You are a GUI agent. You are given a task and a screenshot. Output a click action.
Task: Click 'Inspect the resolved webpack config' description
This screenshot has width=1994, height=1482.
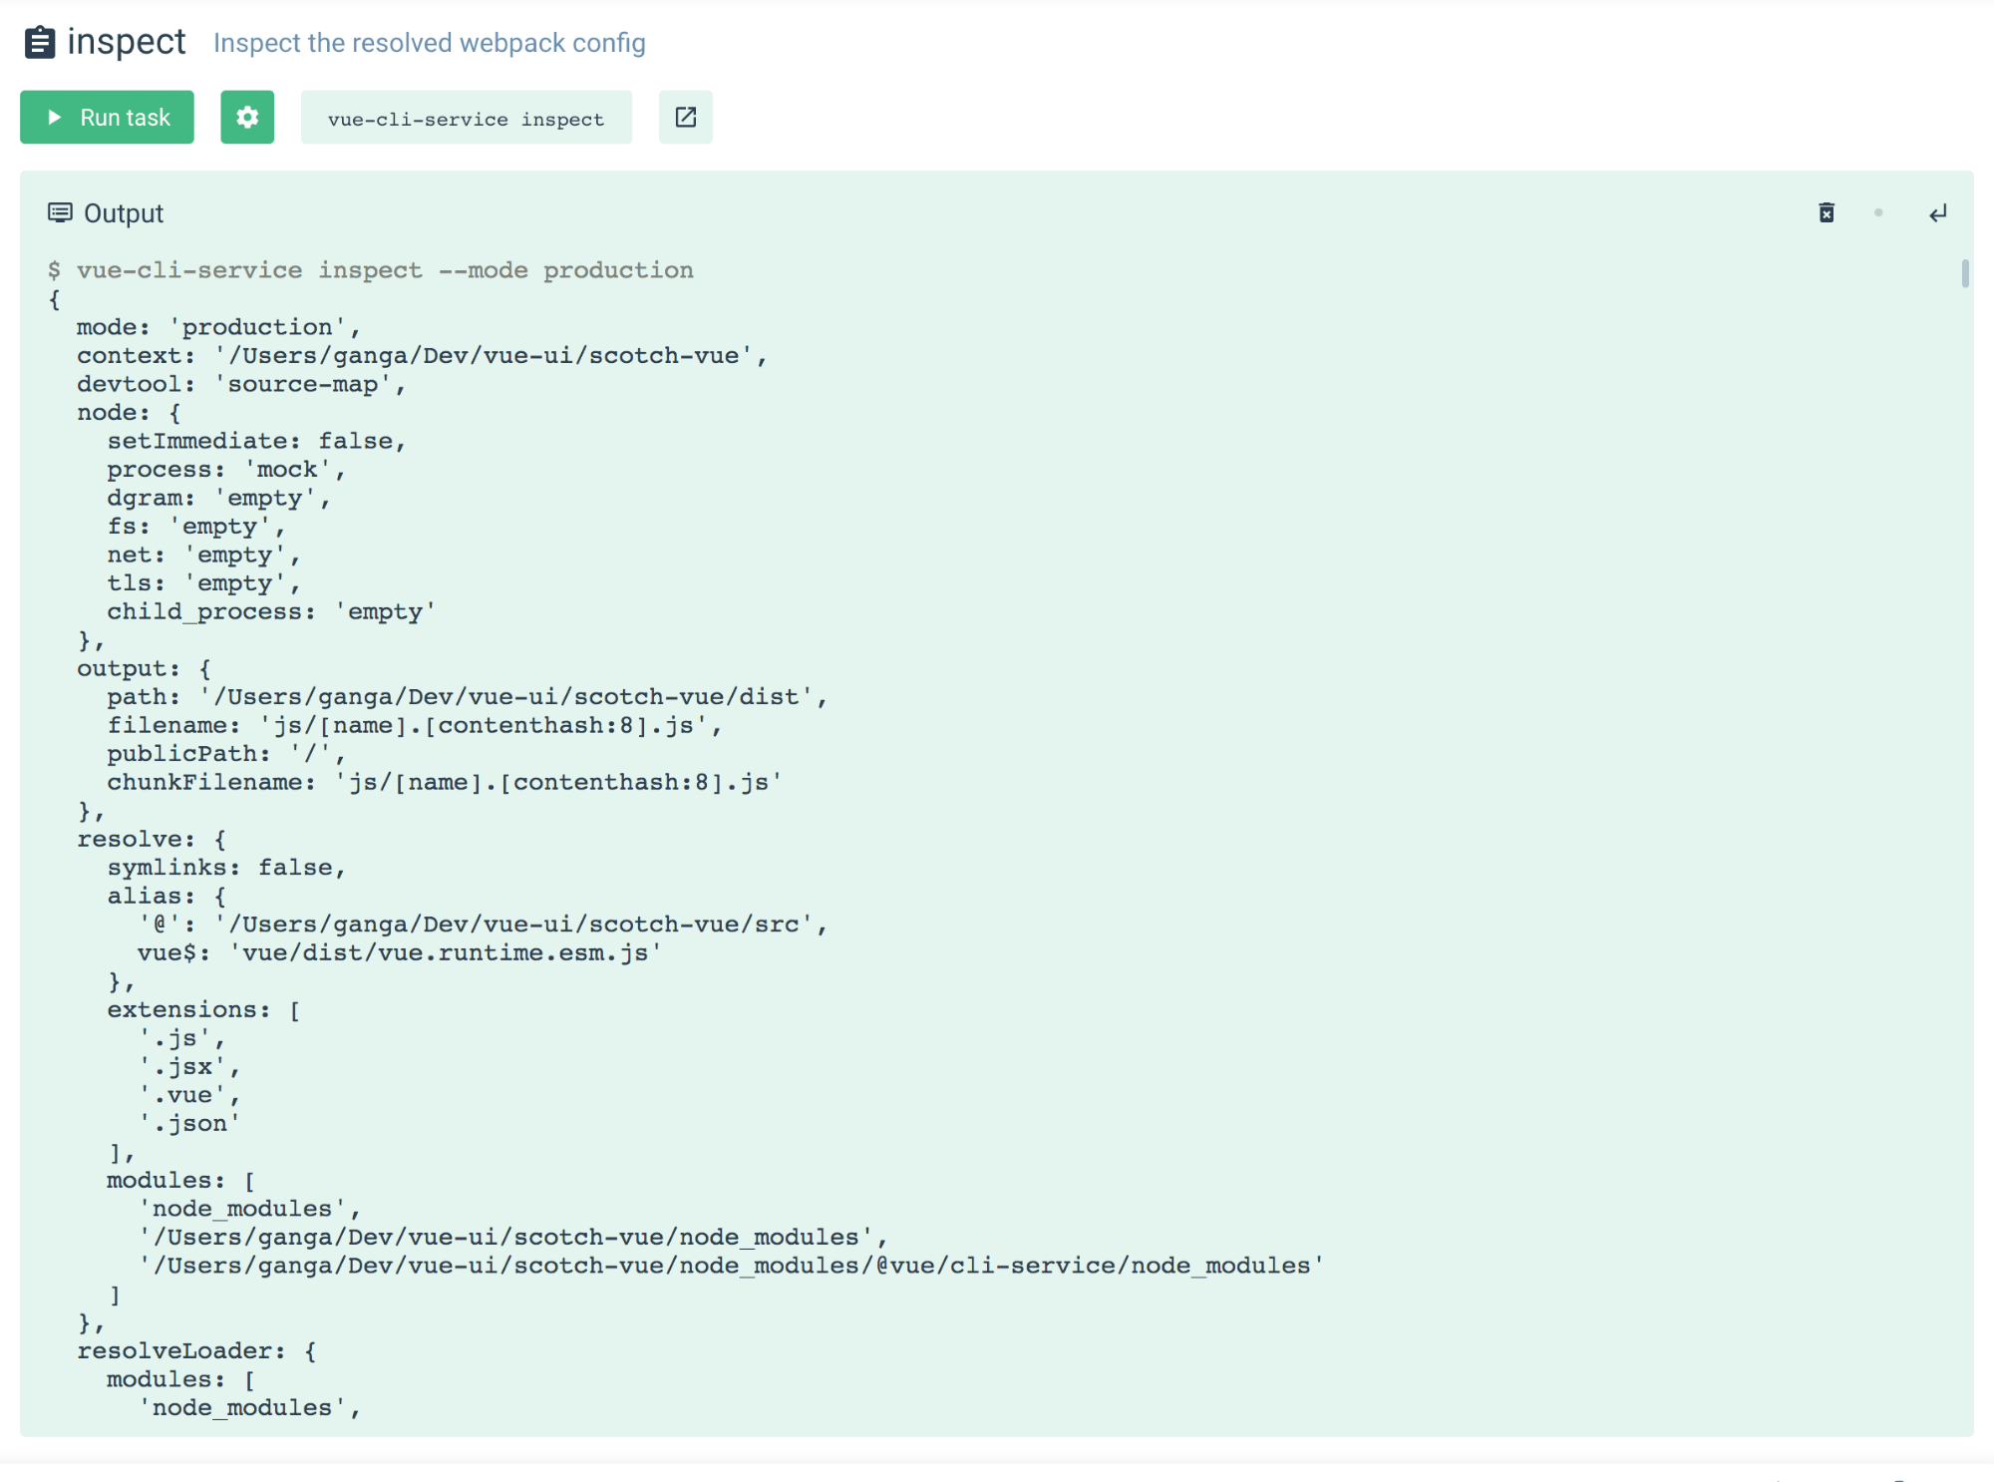(430, 43)
